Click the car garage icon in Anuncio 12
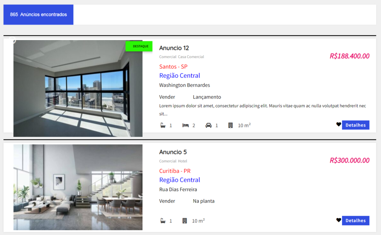This screenshot has width=381, height=235. point(209,125)
